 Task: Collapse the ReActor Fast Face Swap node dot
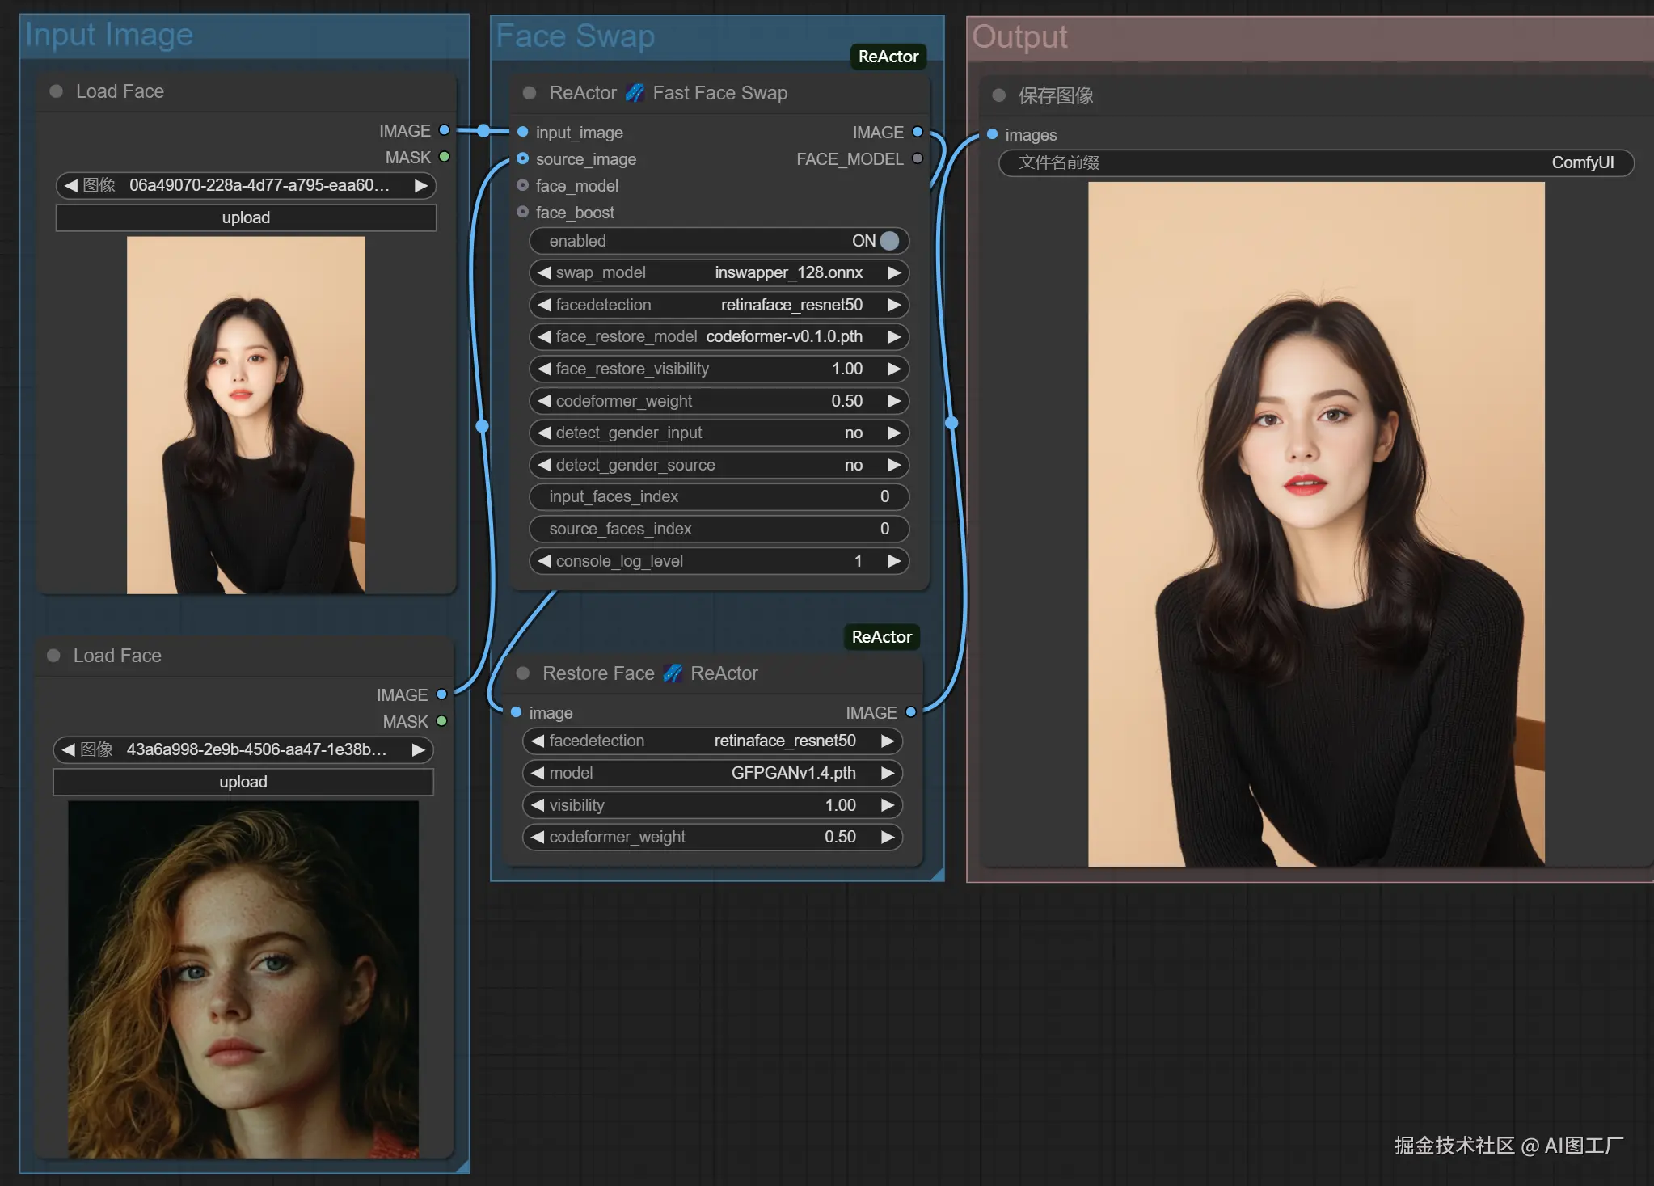[x=530, y=93]
